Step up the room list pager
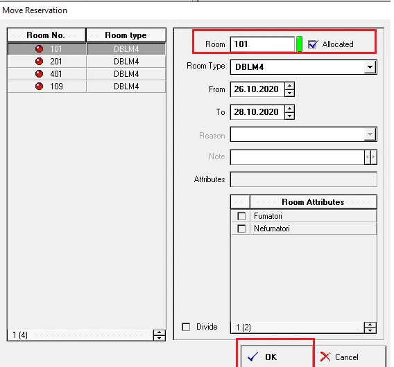394x367 pixels. (x=159, y=332)
